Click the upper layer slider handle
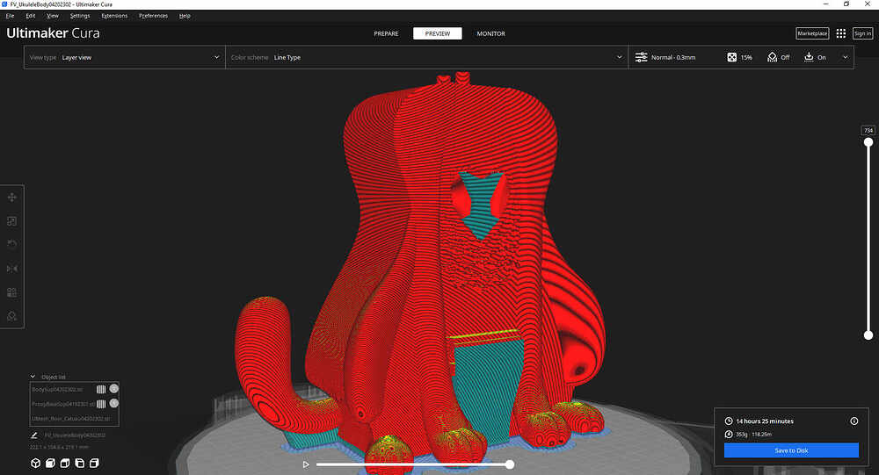 coord(868,142)
